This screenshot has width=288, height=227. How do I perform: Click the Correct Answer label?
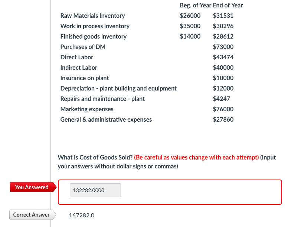33,214
